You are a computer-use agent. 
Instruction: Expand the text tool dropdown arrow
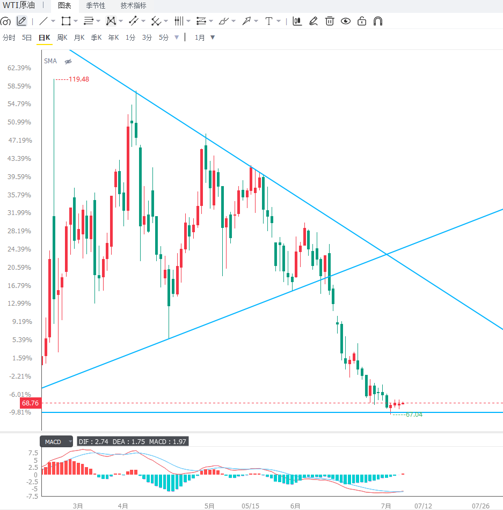point(279,21)
